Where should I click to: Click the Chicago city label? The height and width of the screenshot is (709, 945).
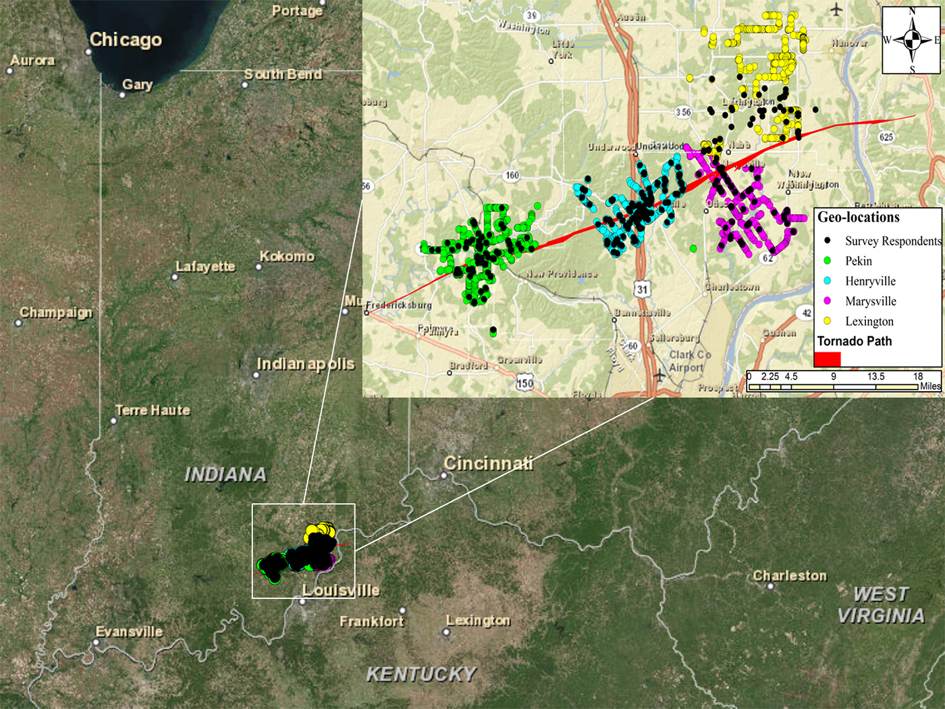tap(126, 40)
